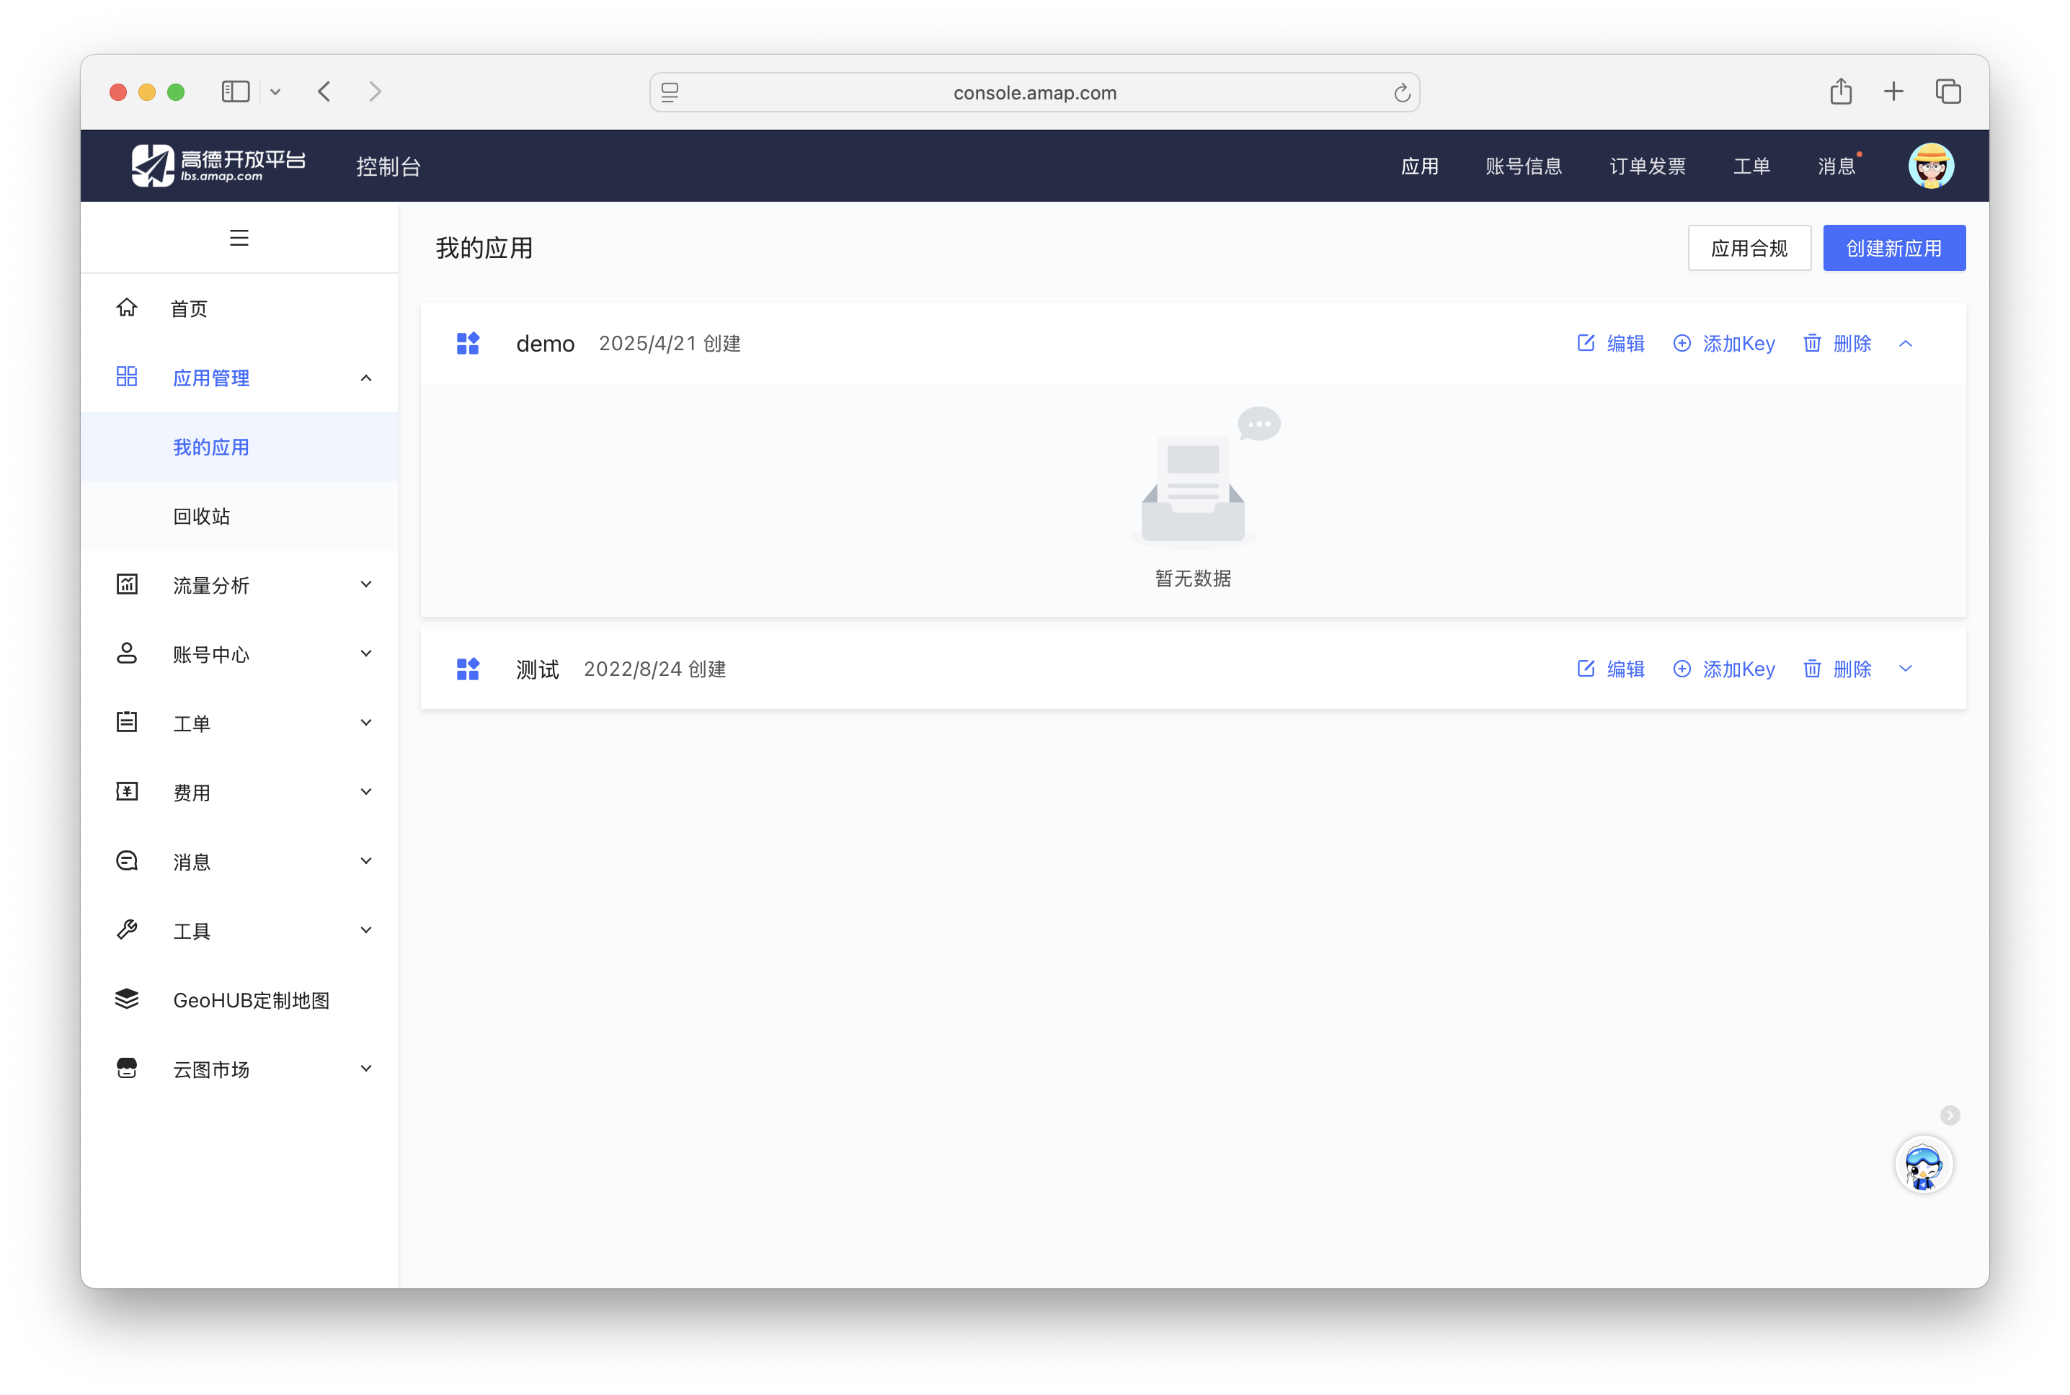Expand the 流量分析 sidebar menu
The width and height of the screenshot is (2070, 1395).
[365, 584]
